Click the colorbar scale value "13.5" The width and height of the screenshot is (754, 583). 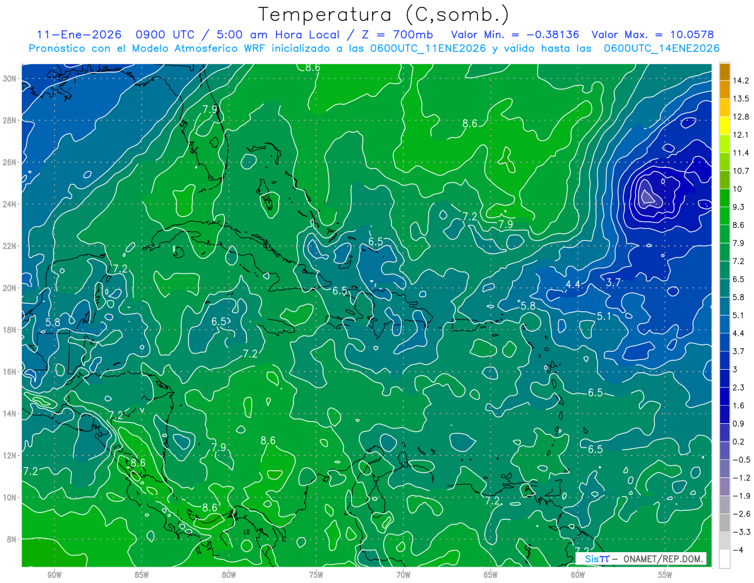coord(741,99)
